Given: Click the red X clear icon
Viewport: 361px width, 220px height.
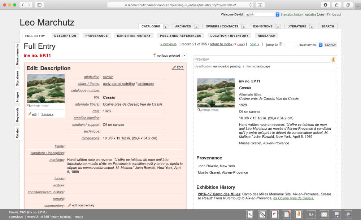Looking at the screenshot, I should coord(235,44).
